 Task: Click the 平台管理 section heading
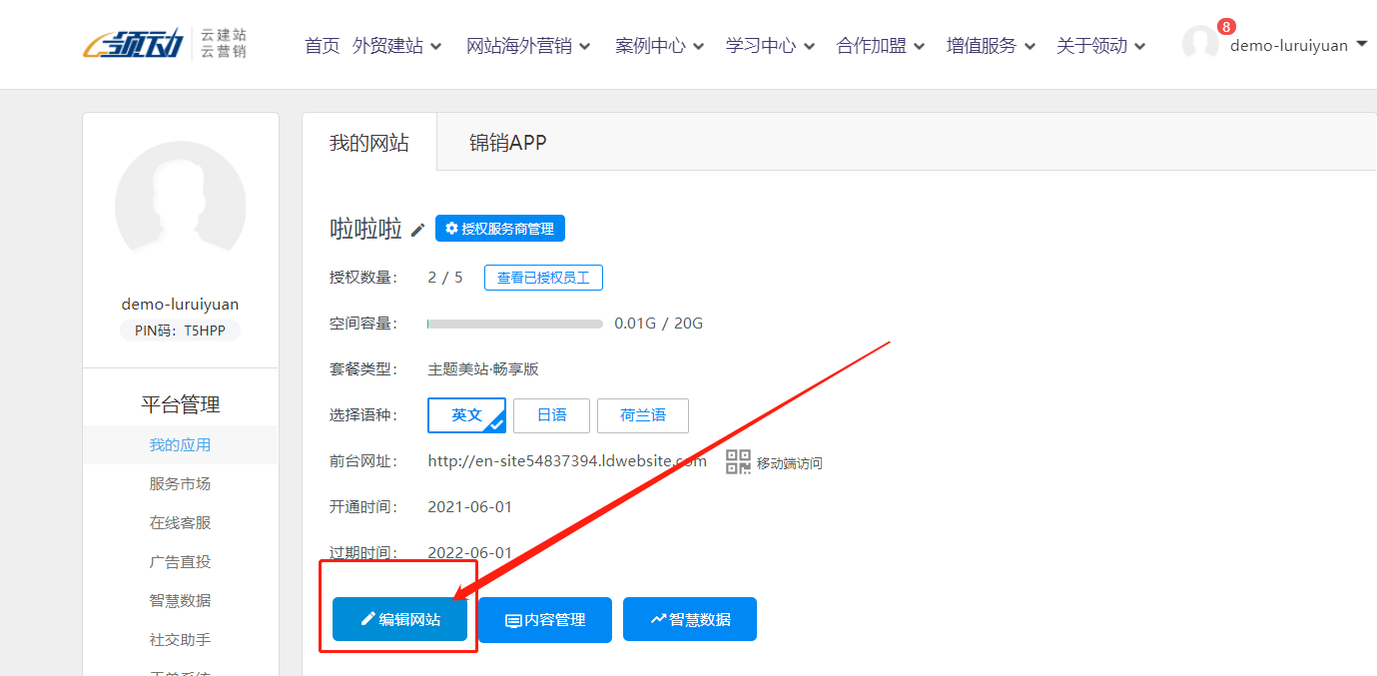coord(181,404)
